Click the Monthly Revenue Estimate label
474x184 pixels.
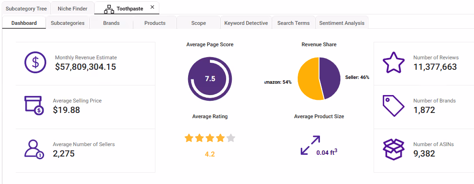point(86,58)
